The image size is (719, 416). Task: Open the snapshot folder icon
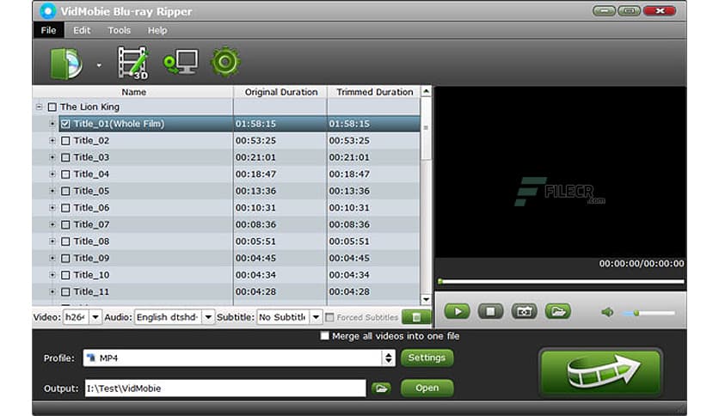[x=558, y=311]
